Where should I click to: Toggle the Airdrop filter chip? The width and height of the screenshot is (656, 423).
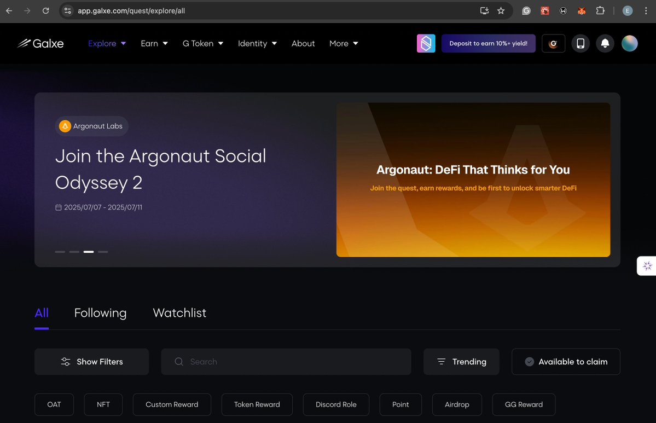pos(457,404)
